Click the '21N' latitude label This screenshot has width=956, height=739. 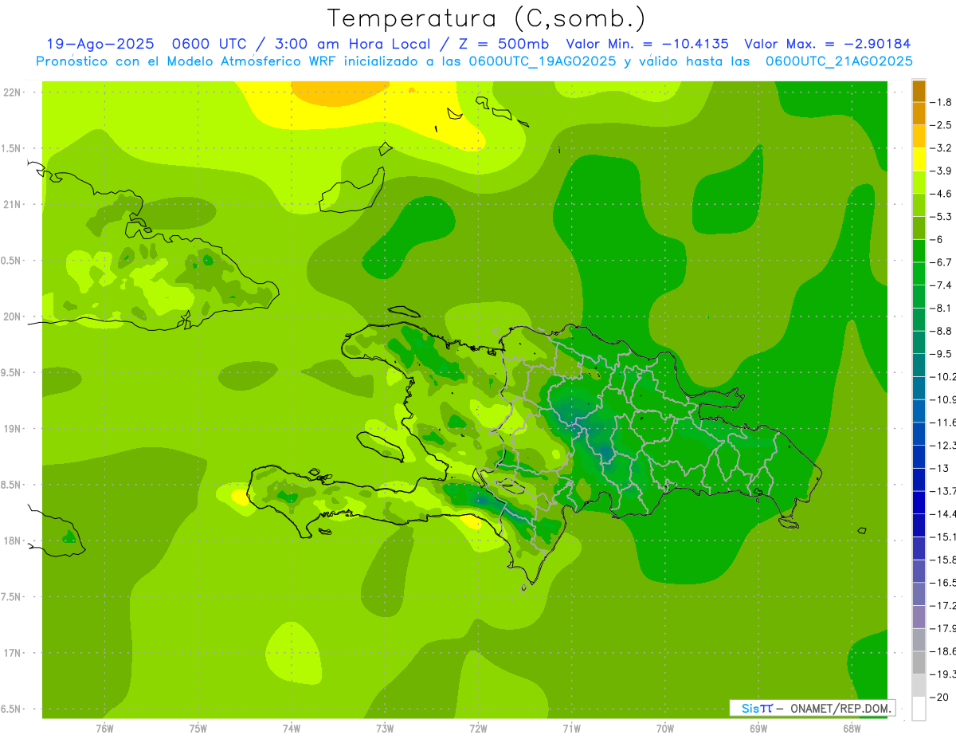[x=12, y=205]
